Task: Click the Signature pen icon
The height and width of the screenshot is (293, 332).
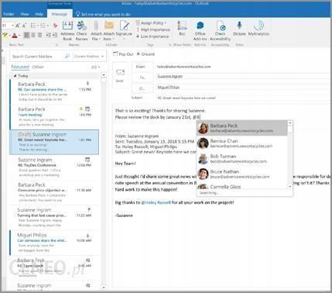Action: coord(125,26)
